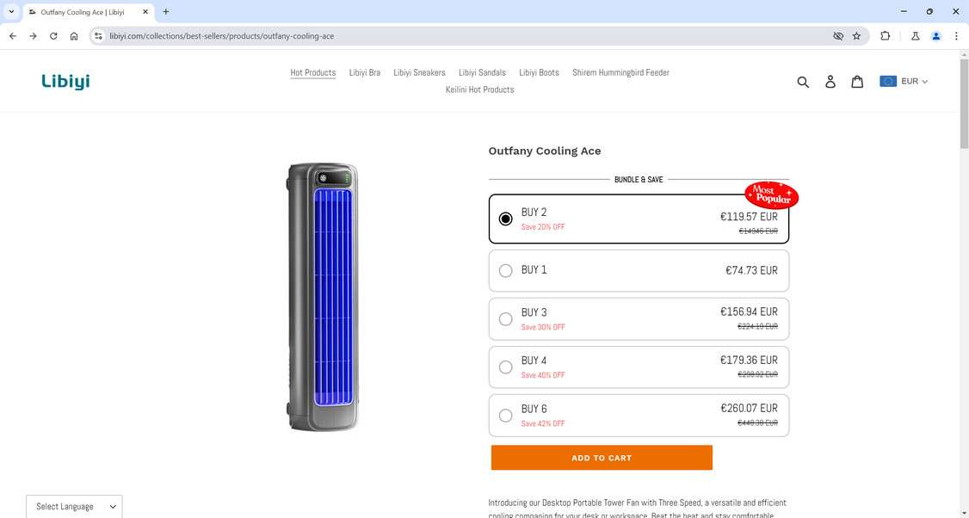Select the BUY 1 option

tap(506, 270)
